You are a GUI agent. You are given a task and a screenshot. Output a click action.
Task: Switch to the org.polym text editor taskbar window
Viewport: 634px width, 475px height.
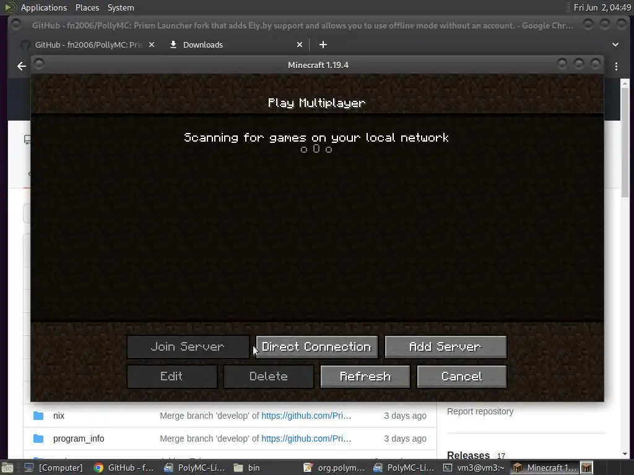(334, 468)
